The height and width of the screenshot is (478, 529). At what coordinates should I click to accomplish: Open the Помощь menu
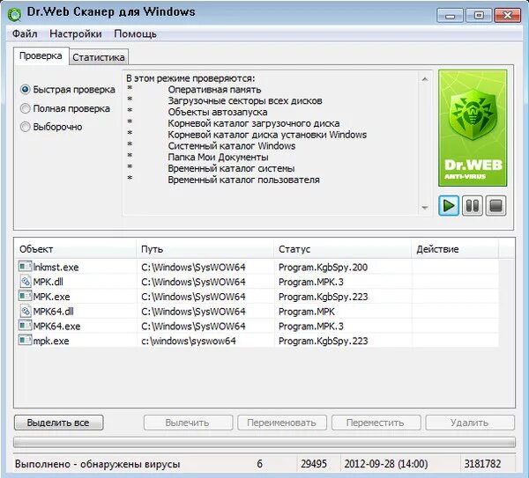[x=135, y=34]
